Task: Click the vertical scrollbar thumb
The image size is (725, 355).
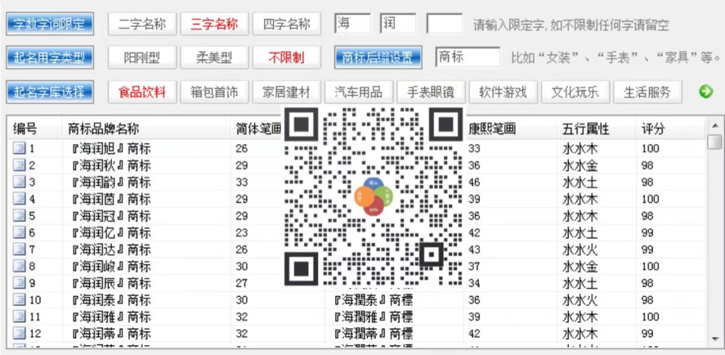Action: coord(714,142)
